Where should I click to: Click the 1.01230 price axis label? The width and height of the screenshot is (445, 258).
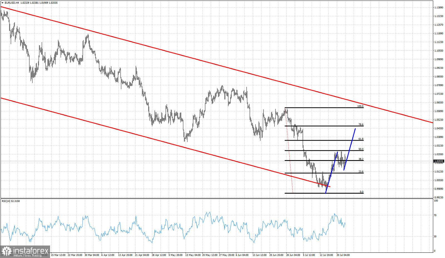click(x=439, y=171)
